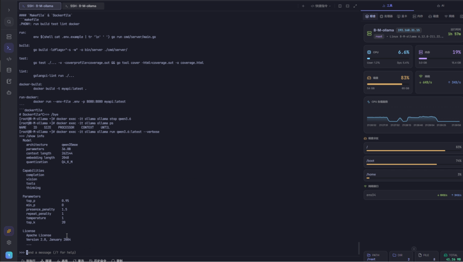Click the 重连 reconnect button
This screenshot has height=262, width=463.
coord(78,261)
